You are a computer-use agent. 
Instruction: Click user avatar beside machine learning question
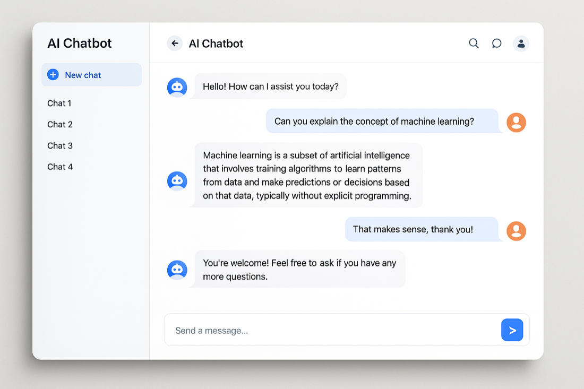coord(516,123)
